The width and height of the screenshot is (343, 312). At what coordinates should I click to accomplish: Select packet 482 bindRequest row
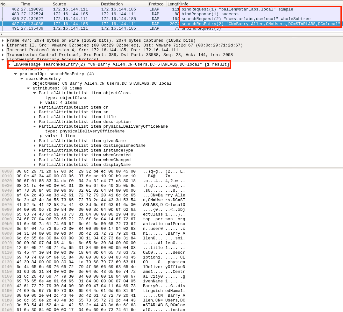pyautogui.click(x=96, y=10)
